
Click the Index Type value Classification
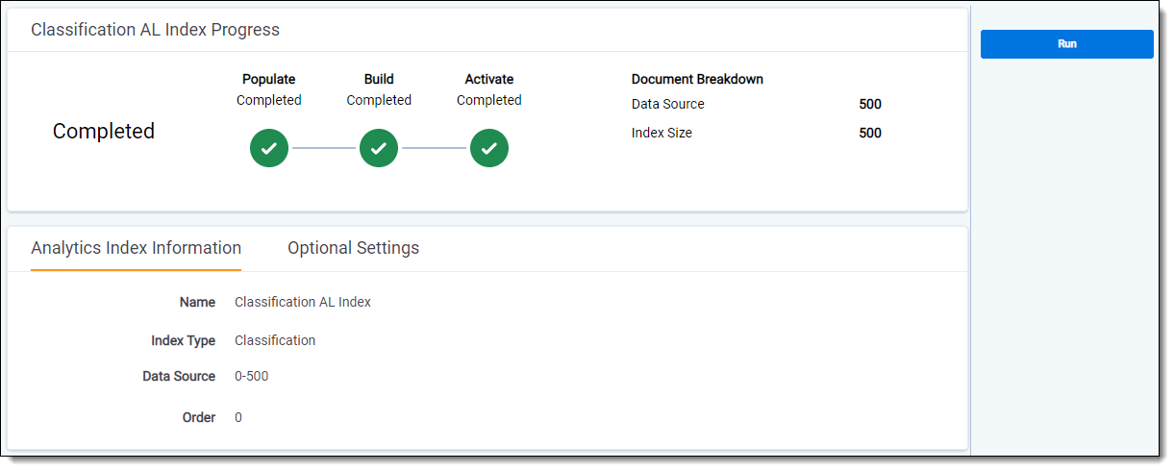275,340
